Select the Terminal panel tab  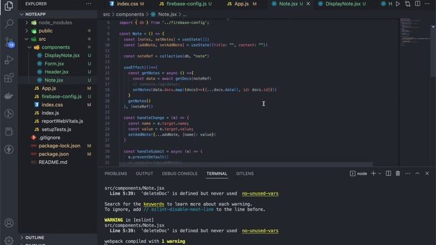pyautogui.click(x=217, y=174)
